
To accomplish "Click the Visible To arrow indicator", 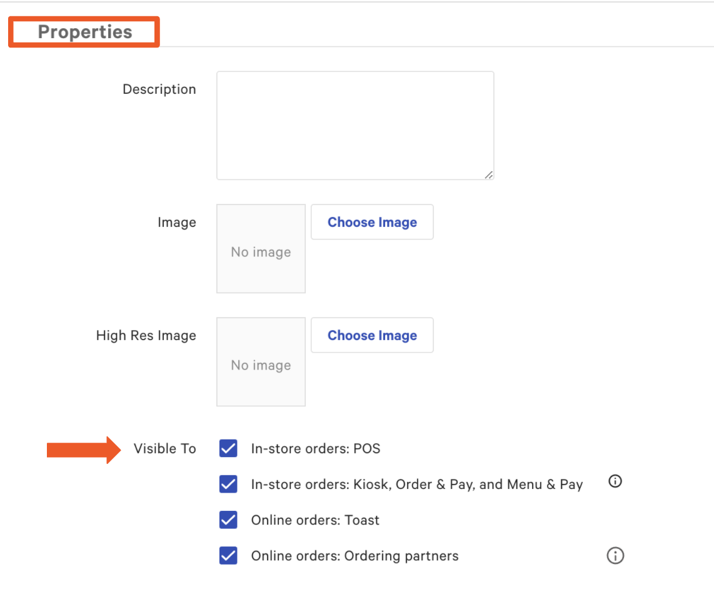I will [83, 448].
